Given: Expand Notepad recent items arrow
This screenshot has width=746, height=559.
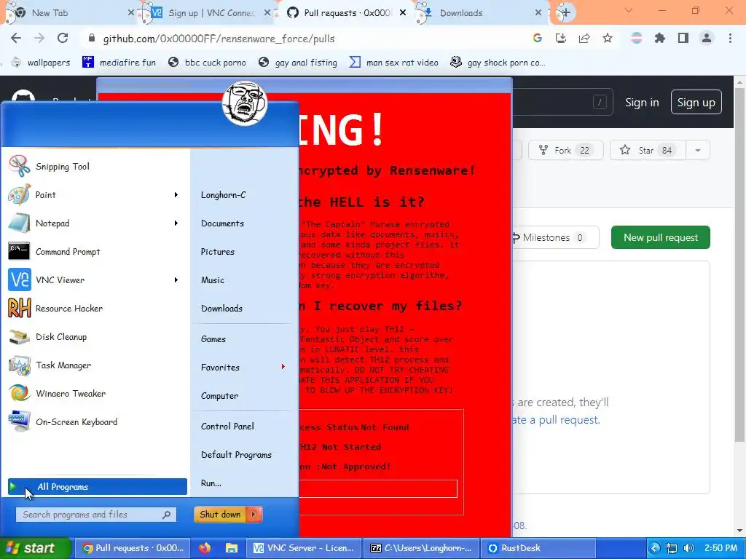Looking at the screenshot, I should 176,223.
